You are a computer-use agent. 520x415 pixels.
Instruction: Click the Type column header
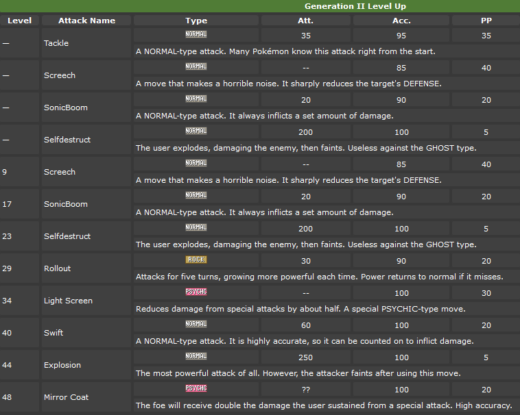(196, 21)
